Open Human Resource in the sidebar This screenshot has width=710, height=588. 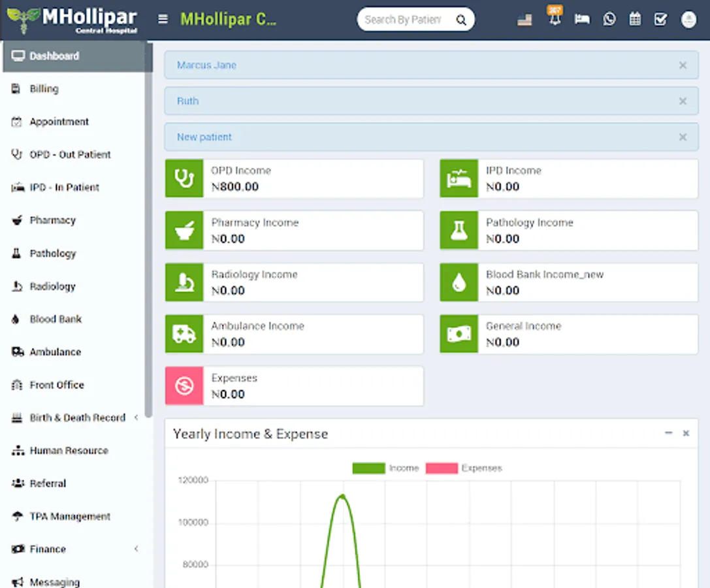[x=74, y=451]
